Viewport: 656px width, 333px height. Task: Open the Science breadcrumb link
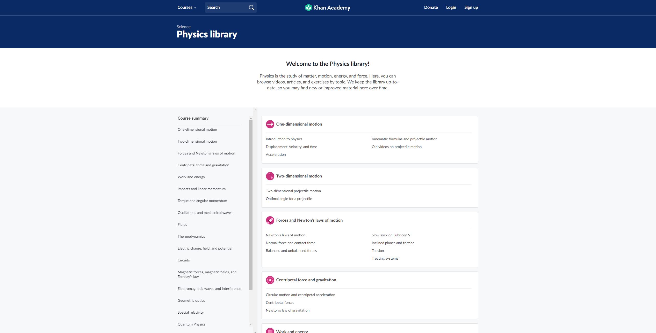click(x=183, y=27)
